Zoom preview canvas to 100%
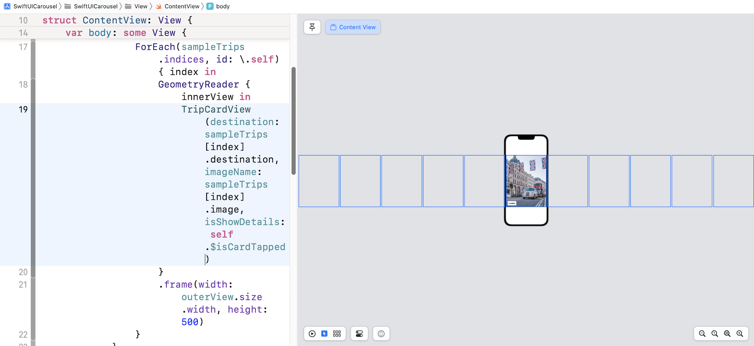Image resolution: width=754 pixels, height=346 pixels. tap(715, 334)
